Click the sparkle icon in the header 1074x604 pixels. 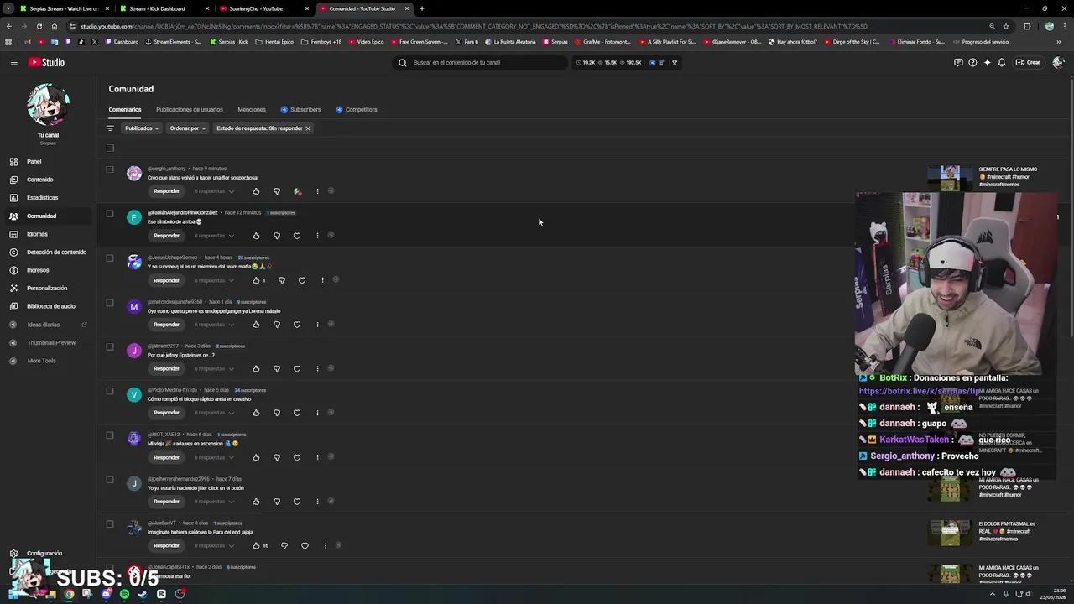987,62
